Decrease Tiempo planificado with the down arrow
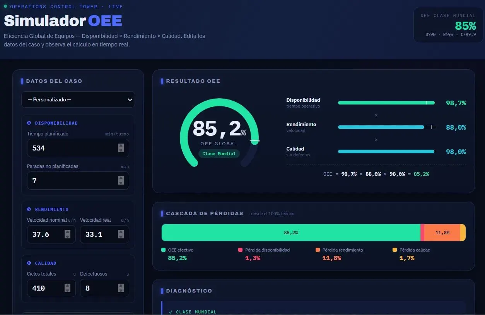The image size is (485, 315). (x=121, y=150)
